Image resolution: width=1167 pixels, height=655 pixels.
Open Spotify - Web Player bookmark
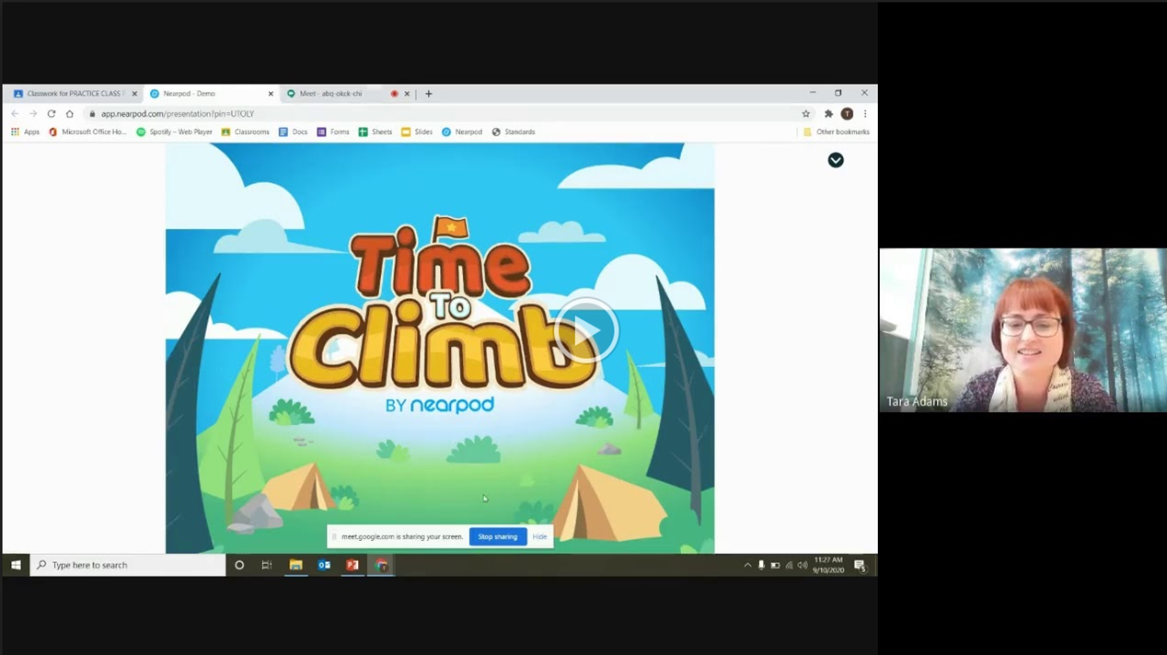click(174, 132)
